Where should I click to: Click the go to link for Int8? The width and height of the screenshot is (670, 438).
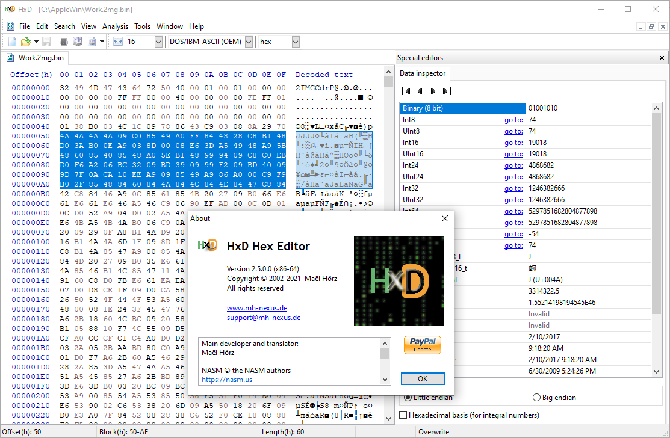(513, 120)
